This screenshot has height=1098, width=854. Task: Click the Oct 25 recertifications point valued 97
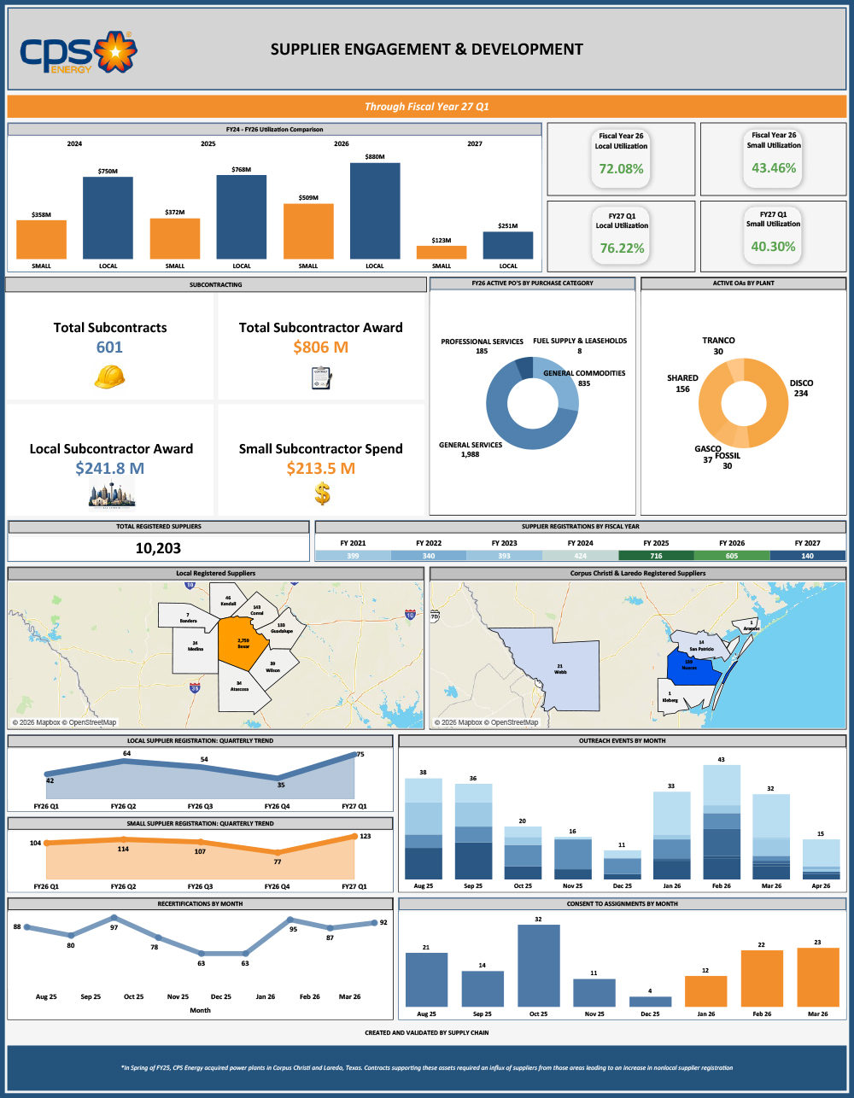pos(114,919)
